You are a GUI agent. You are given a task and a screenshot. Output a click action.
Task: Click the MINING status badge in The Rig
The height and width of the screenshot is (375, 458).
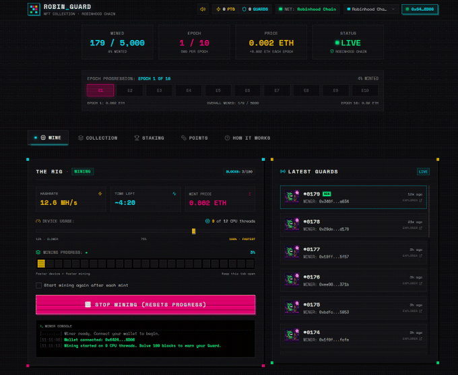point(82,171)
